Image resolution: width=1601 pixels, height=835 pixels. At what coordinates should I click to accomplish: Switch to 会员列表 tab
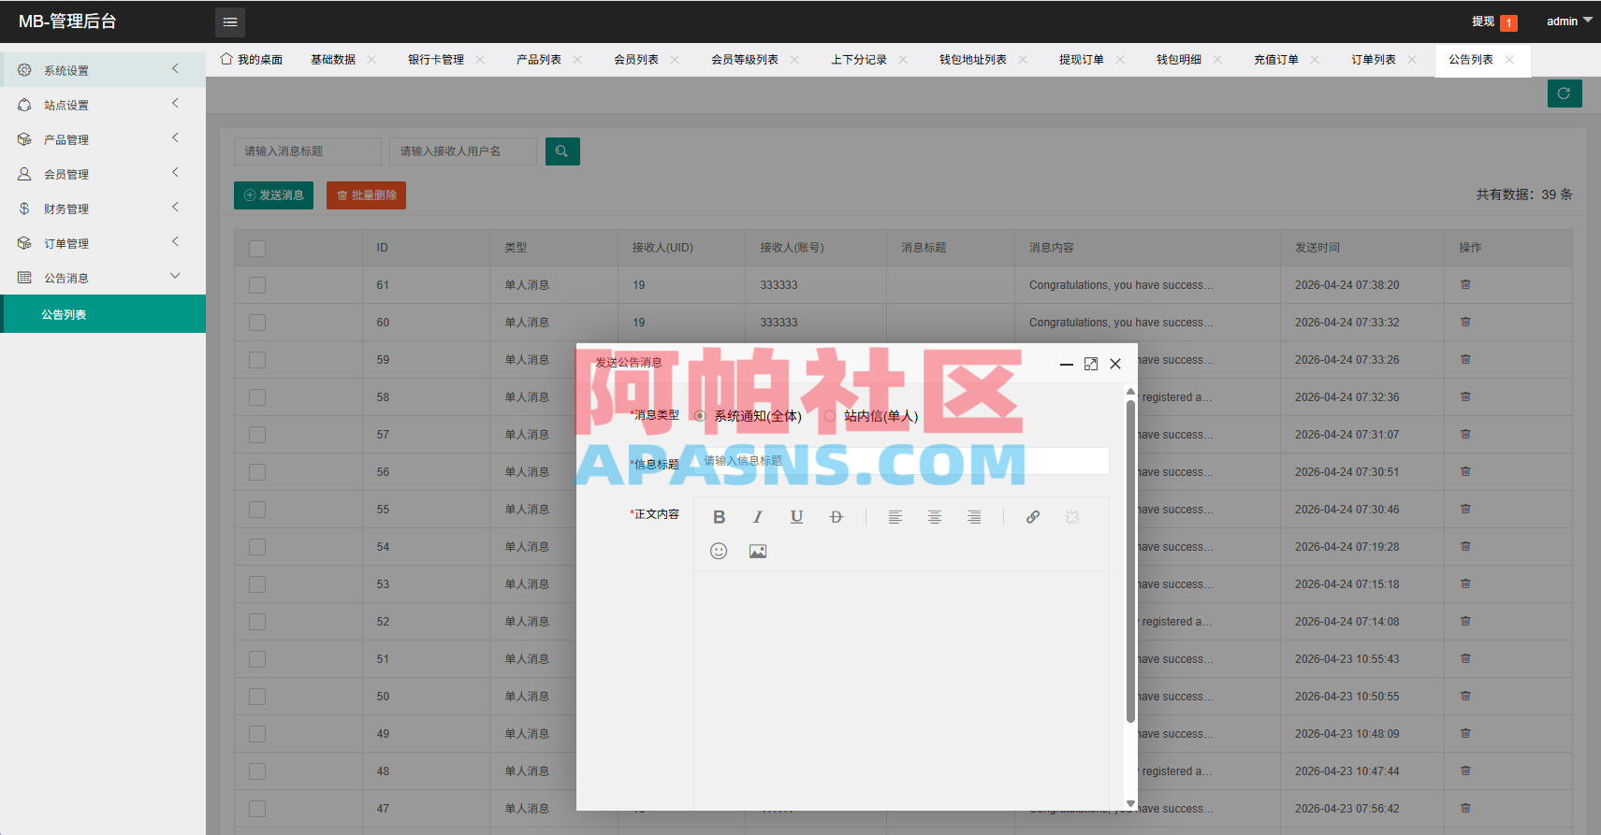coord(636,60)
